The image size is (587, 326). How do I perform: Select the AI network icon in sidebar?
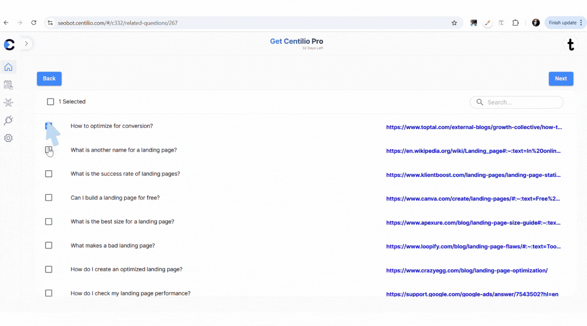(8, 103)
